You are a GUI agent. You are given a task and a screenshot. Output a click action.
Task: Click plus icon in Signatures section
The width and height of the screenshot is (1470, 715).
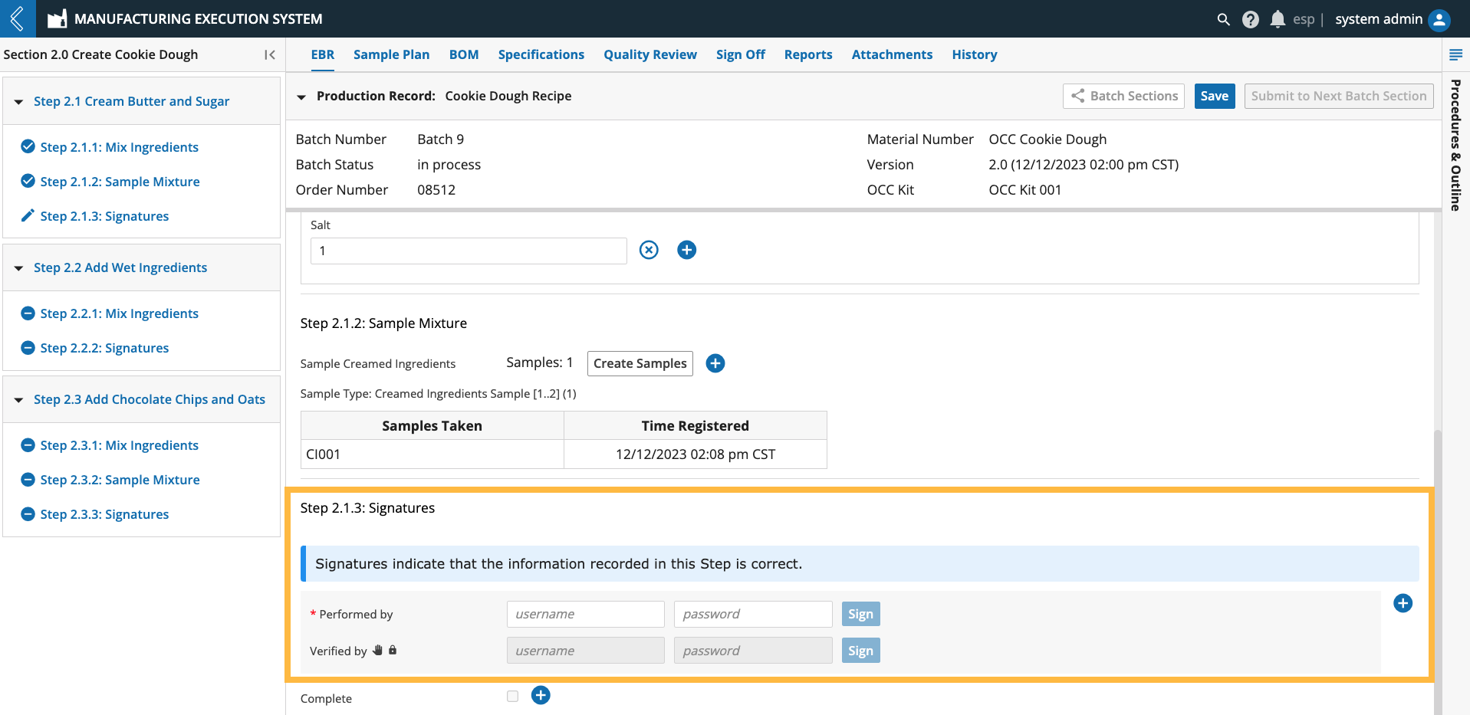tap(1403, 603)
